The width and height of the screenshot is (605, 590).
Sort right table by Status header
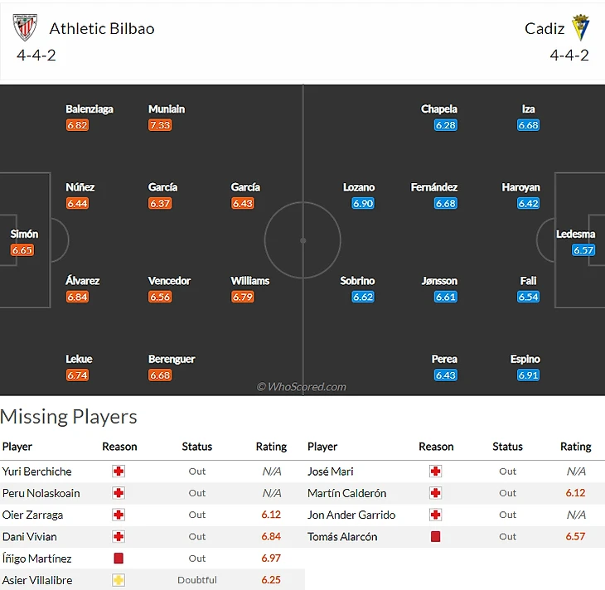(507, 447)
